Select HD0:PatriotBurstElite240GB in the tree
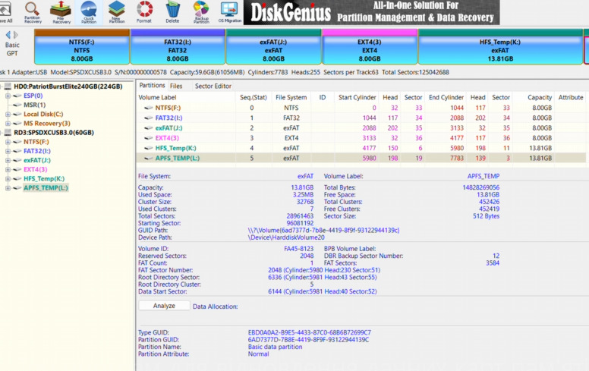 coord(68,86)
